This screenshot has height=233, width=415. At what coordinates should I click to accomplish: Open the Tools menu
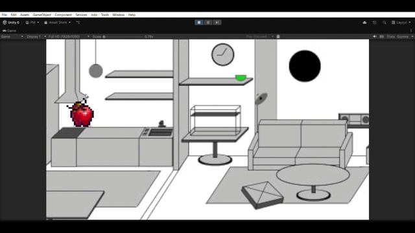105,15
